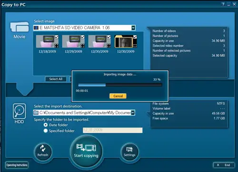Click the Select All button
The height and width of the screenshot is (172, 238).
click(x=56, y=79)
